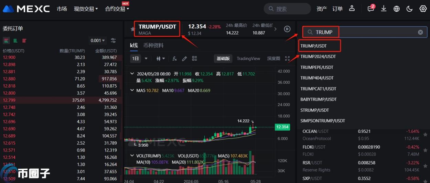This screenshot has width=430, height=183.
Task: Click sell order price 12.799
Action: 9,100
